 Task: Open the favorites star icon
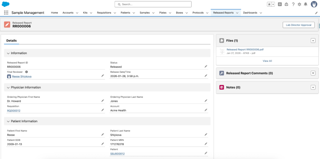click(269, 4)
